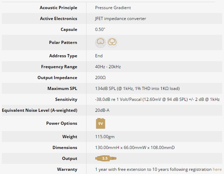Select the Acoustic Principle label
The height and width of the screenshot is (174, 224).
tap(58, 8)
